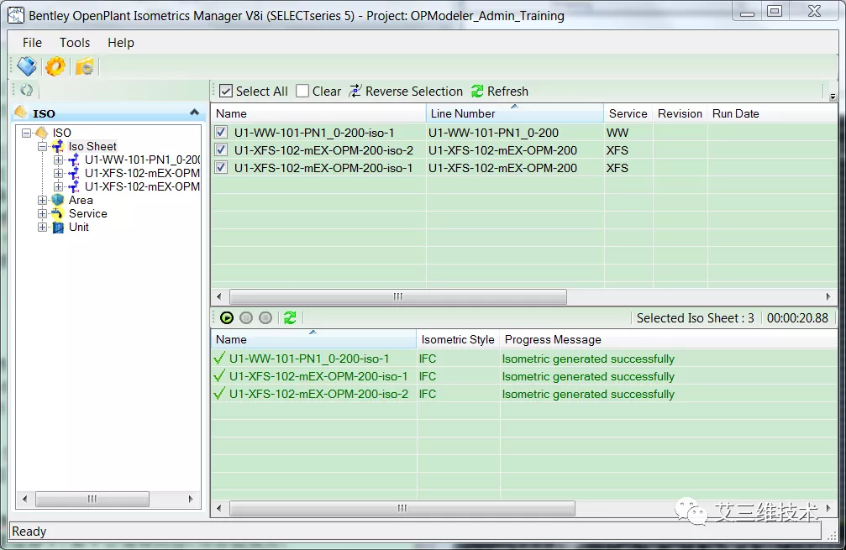Click the blue book icon in main toolbar
This screenshot has width=846, height=550.
(27, 66)
